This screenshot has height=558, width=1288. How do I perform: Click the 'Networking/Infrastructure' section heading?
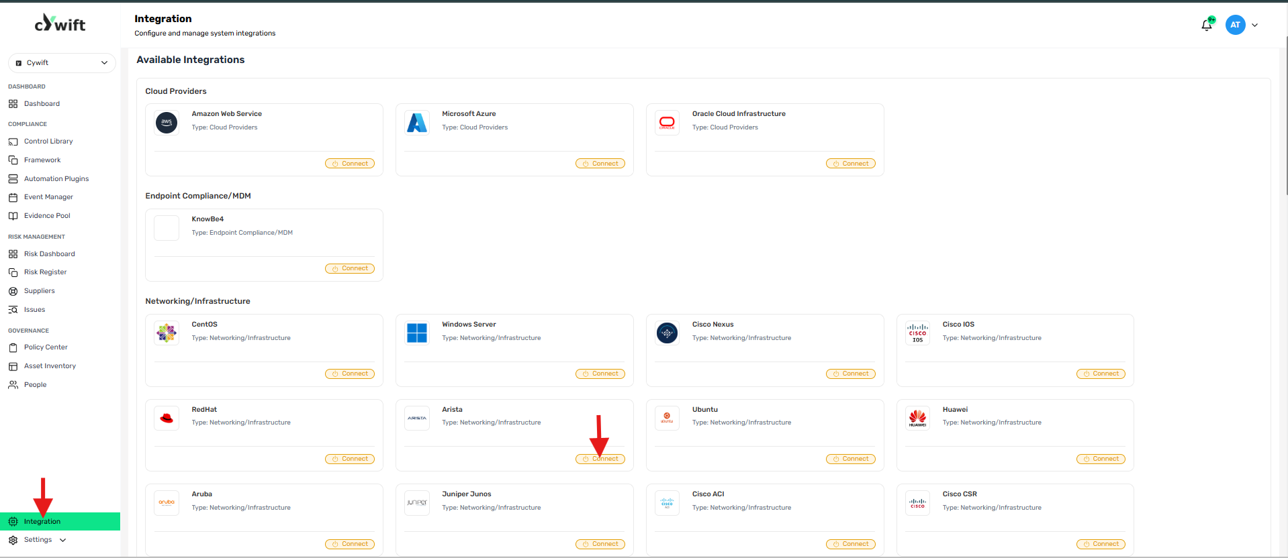[x=197, y=301]
